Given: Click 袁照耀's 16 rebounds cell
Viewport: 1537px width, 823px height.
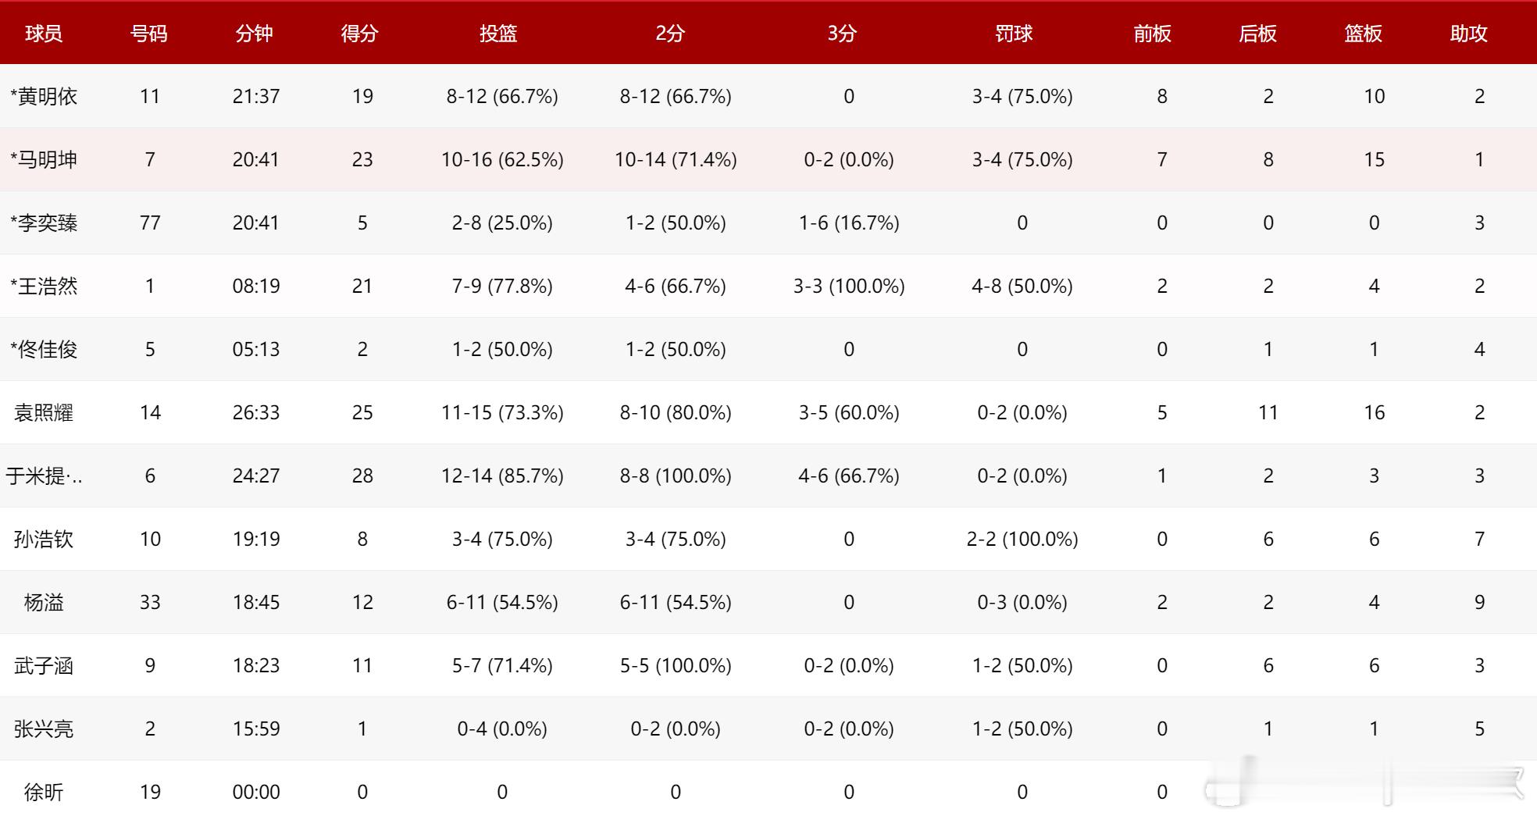Looking at the screenshot, I should pos(1374,413).
